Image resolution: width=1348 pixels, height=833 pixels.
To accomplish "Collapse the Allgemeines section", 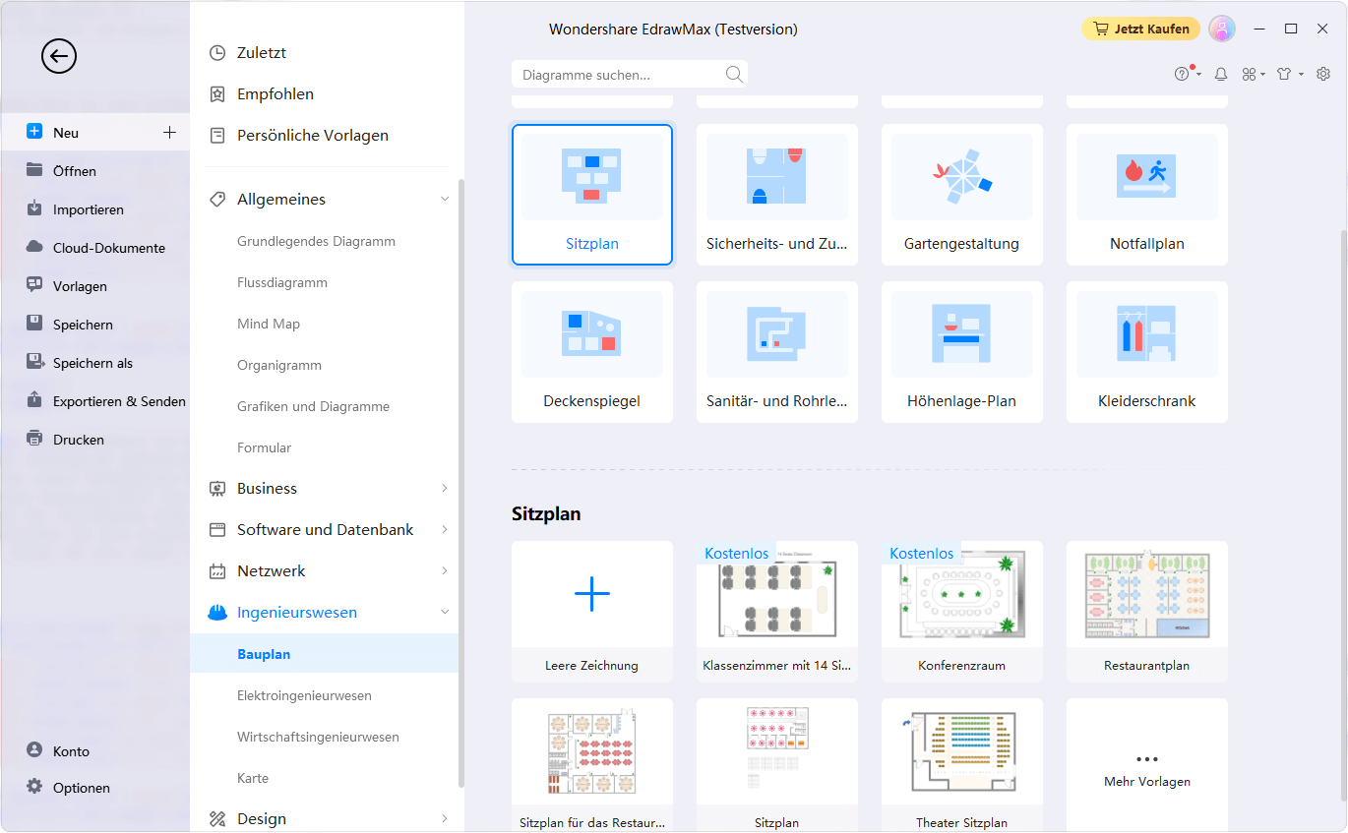I will [x=444, y=199].
